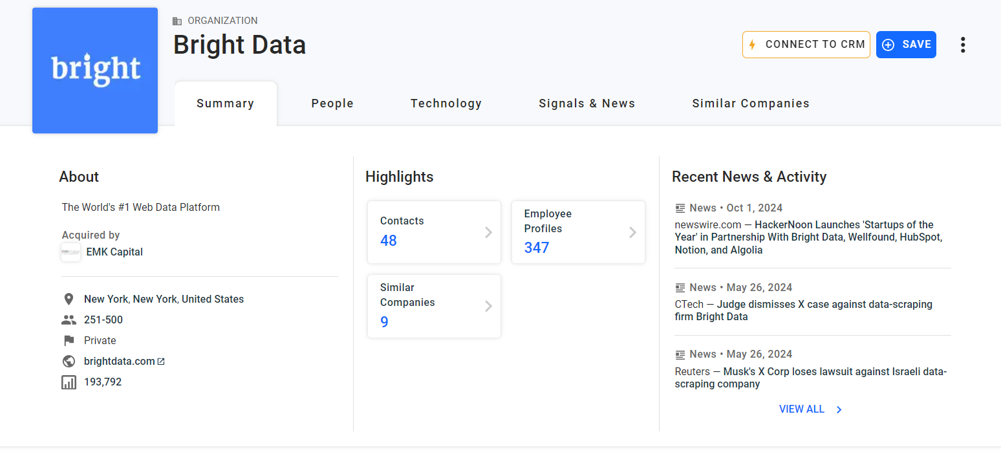Click the plus circle inside the Save button
Image resolution: width=1001 pixels, height=456 pixels.
coord(887,45)
